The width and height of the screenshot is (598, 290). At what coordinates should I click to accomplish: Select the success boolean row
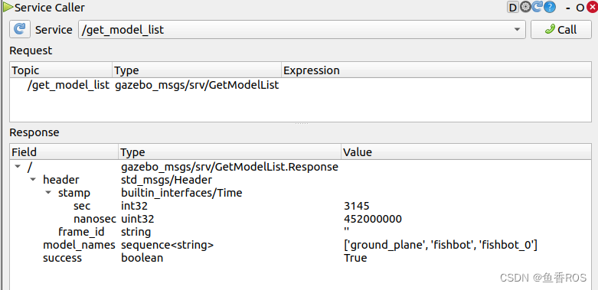pyautogui.click(x=300, y=258)
